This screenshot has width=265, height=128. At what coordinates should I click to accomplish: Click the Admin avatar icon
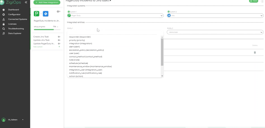coord(3,120)
